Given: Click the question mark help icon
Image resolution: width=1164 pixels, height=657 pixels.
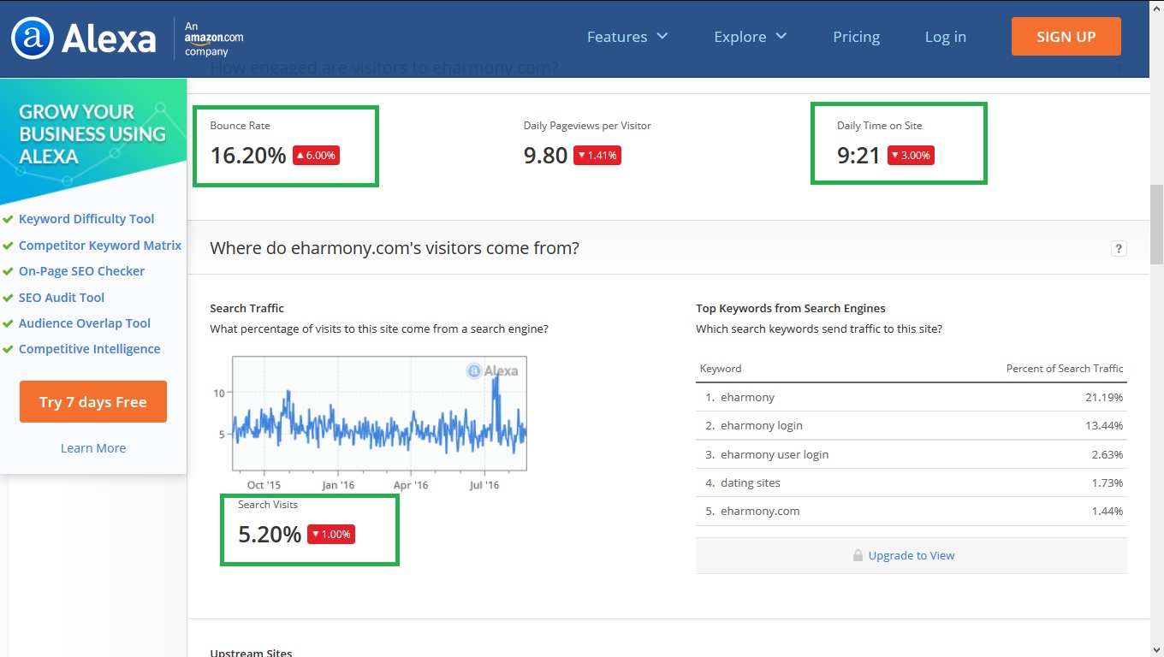Looking at the screenshot, I should coord(1119,249).
